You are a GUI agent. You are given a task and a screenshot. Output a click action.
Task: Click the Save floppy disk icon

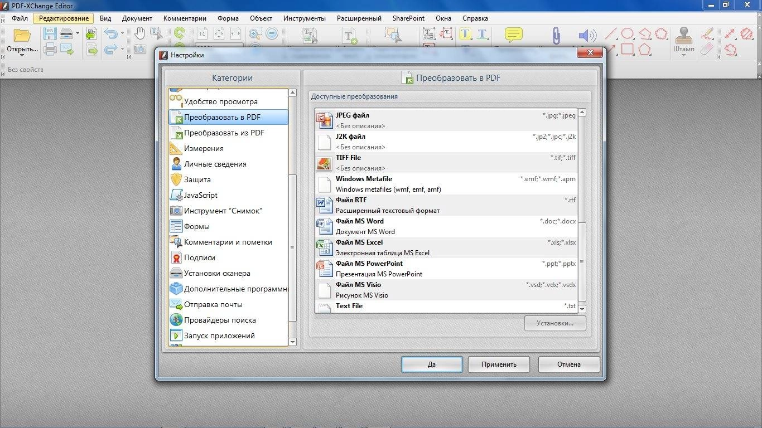click(50, 33)
